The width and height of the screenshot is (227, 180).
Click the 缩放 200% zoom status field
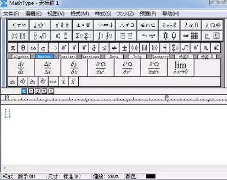coord(107,176)
